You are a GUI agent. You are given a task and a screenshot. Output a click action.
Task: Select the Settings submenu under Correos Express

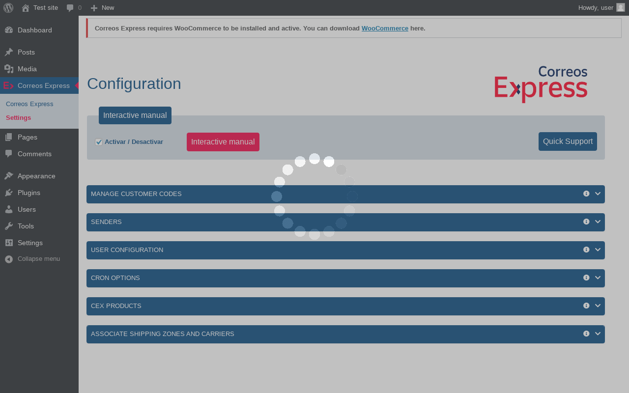[18, 118]
